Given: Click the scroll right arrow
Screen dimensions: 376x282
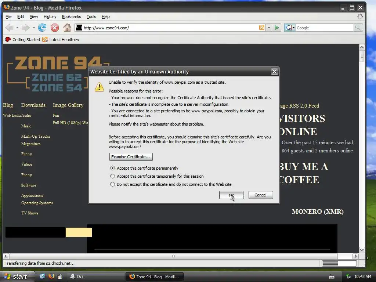Looking at the screenshot, I should click(355, 256).
